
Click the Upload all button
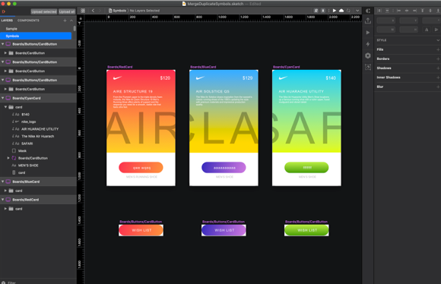(67, 11)
